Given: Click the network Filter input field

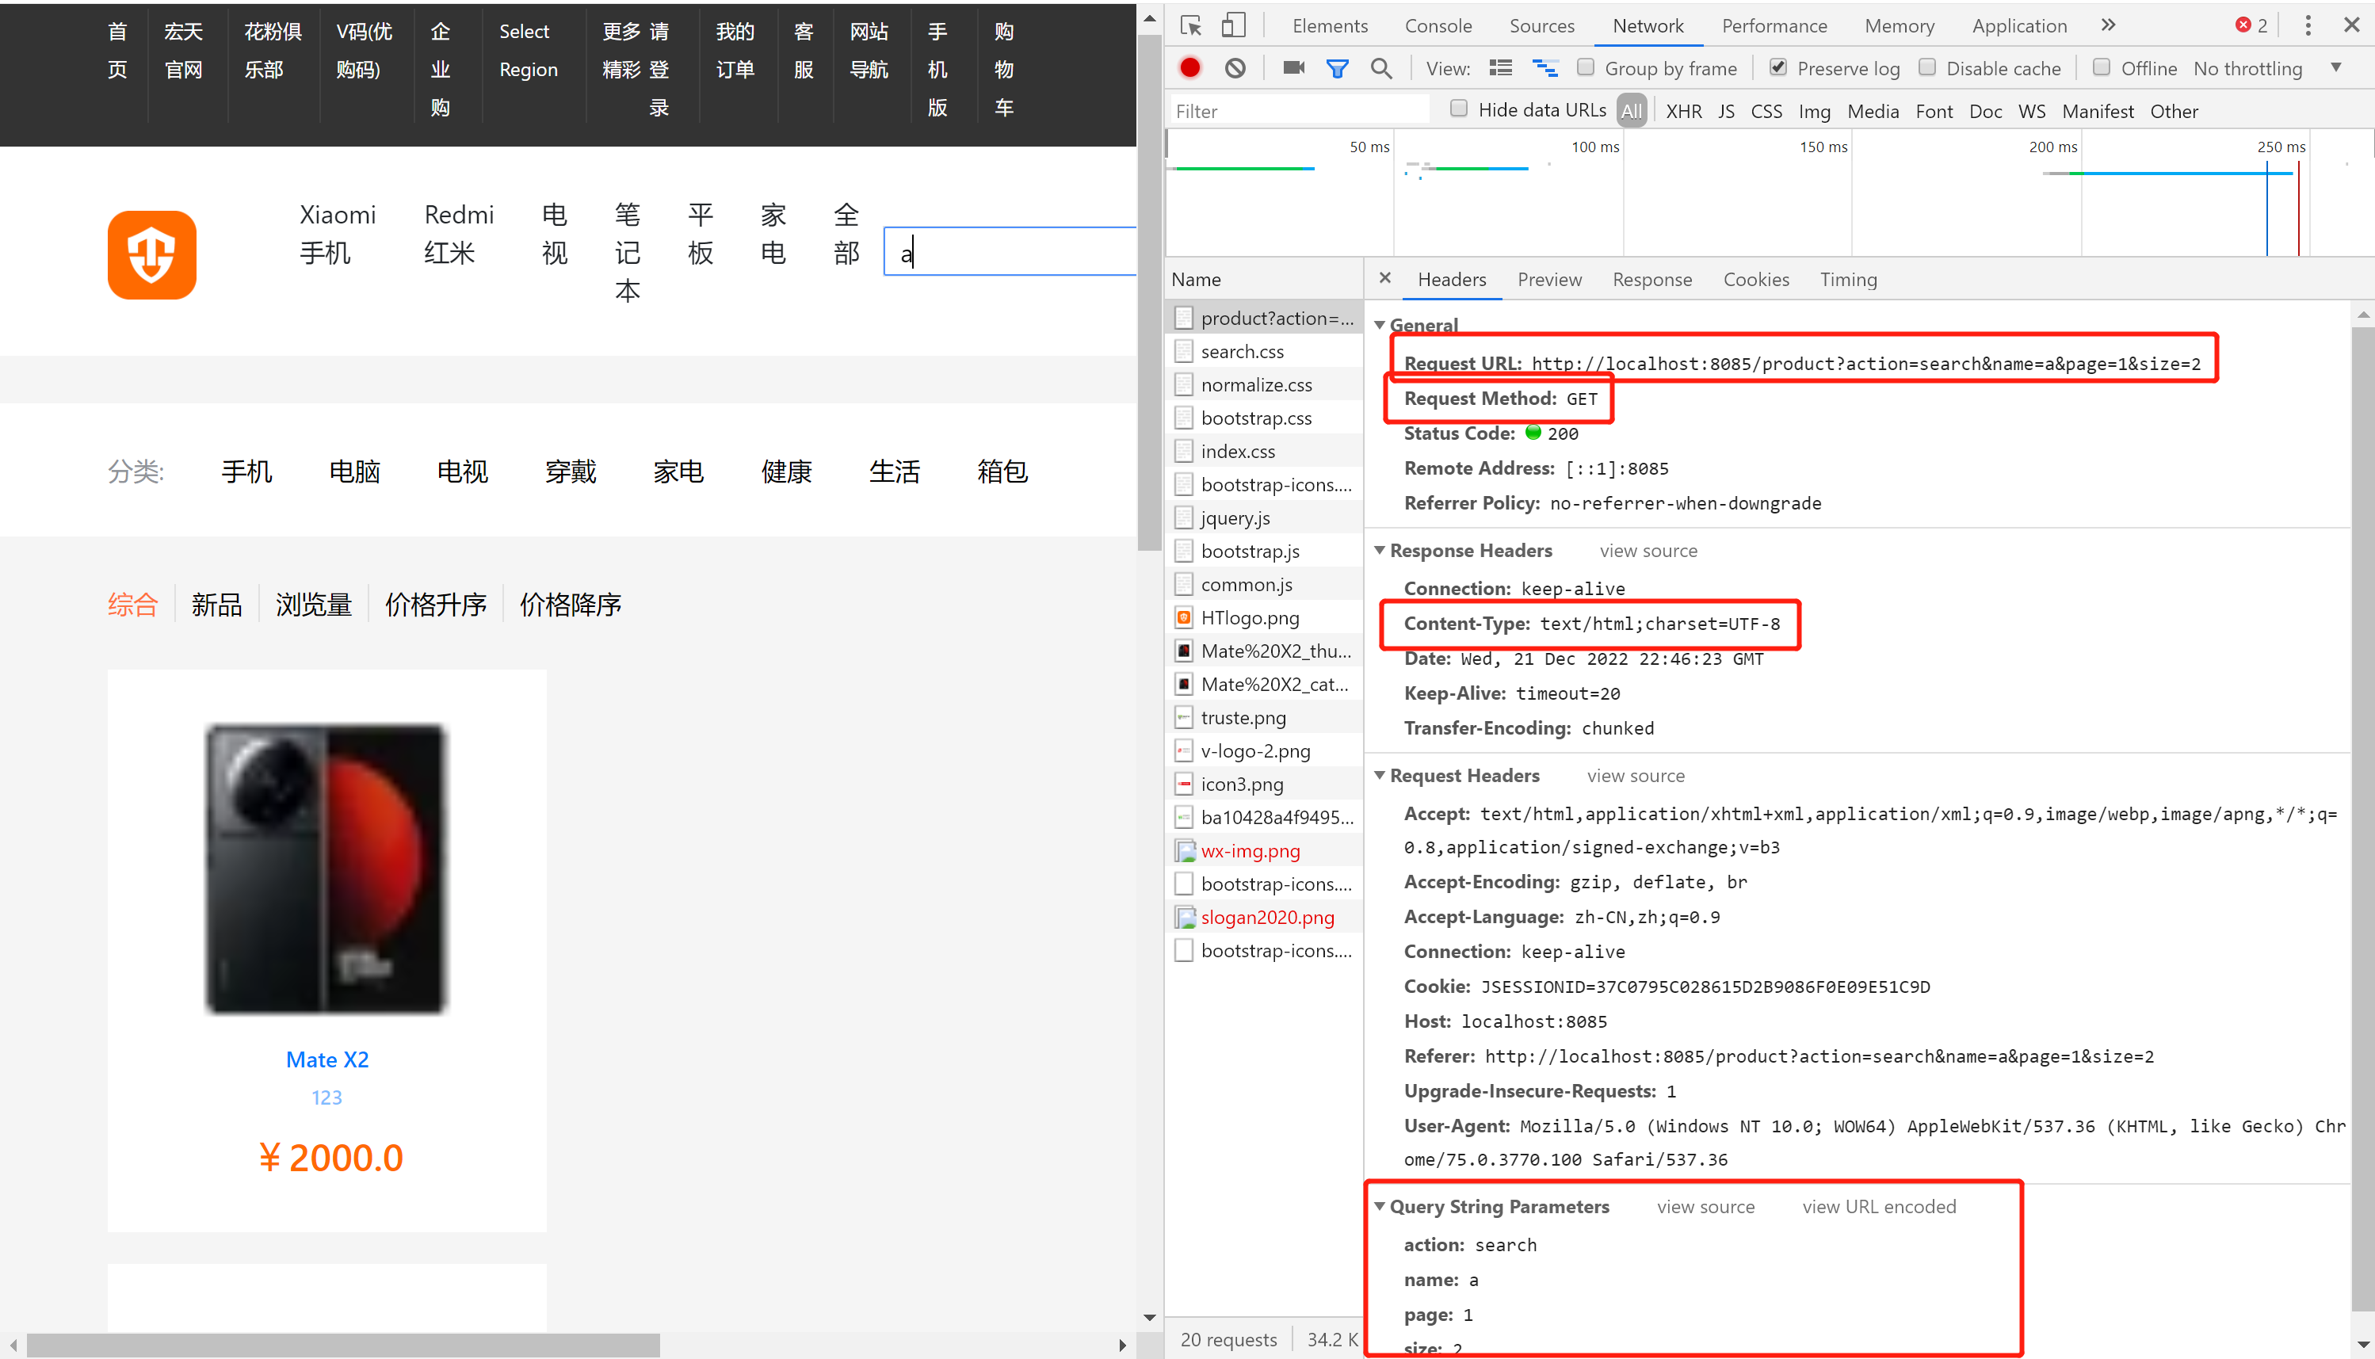Looking at the screenshot, I should (x=1299, y=111).
